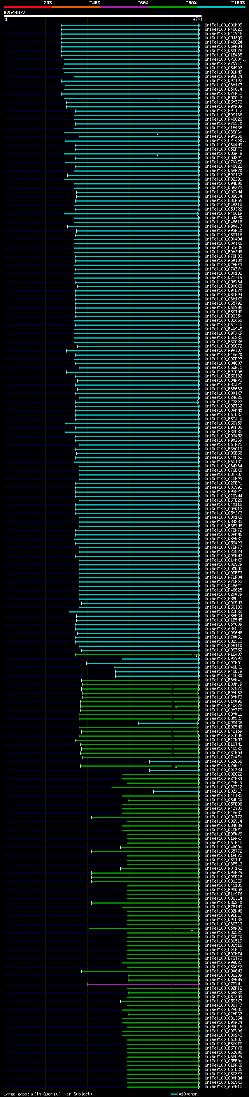This screenshot has height=1097, width=249.
Task: Click the =100char. scale legend
Action: 185,1093
